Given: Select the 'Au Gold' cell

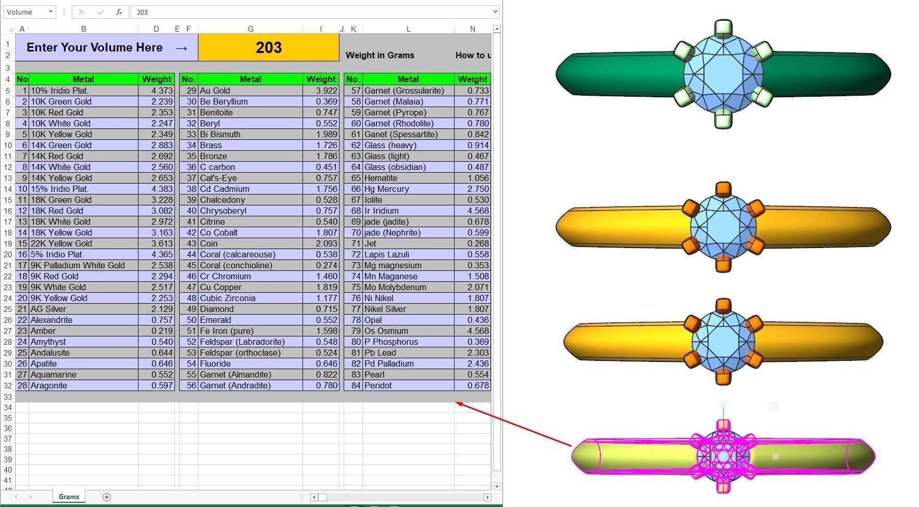Looking at the screenshot, I should point(250,90).
